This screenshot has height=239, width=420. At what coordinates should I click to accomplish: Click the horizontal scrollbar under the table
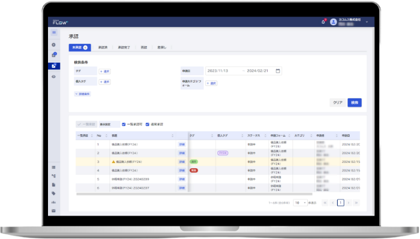[194, 194]
